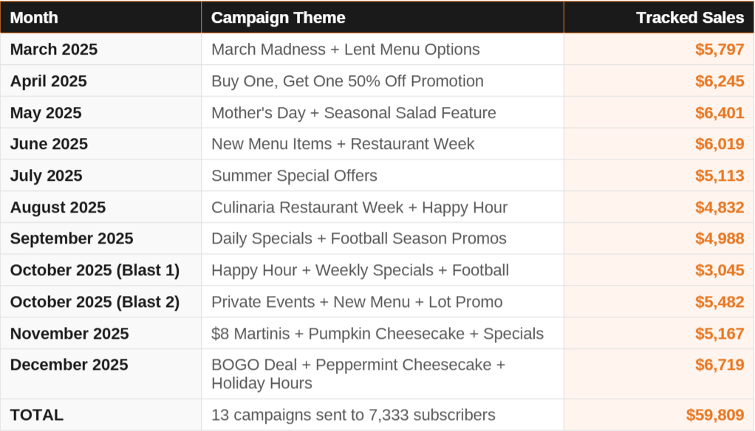Click the $6,719 December sales value
Image resolution: width=755 pixels, height=431 pixels.
click(719, 365)
